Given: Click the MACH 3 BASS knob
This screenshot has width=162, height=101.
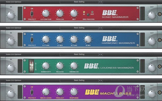Looking at the screenshot, I should pyautogui.click(x=46, y=92).
